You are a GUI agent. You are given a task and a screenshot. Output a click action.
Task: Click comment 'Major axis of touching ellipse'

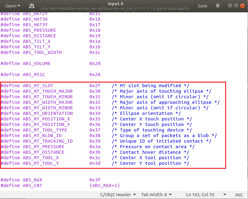pyautogui.click(x=162, y=91)
